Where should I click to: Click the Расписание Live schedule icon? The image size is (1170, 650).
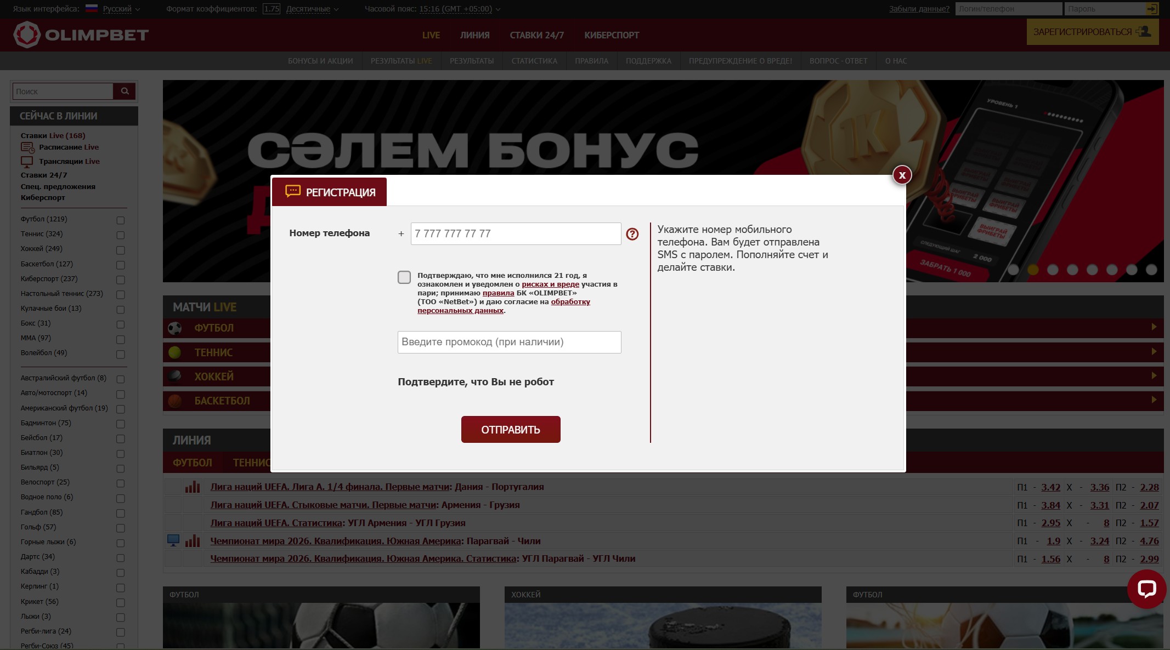27,147
